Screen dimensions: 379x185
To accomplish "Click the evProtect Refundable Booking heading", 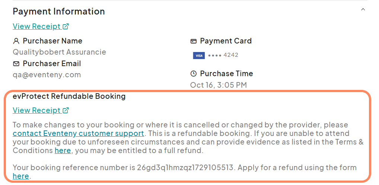I will tap(69, 97).
